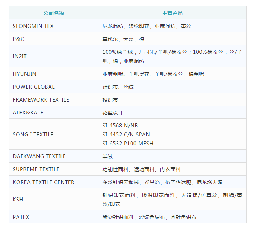Select the POWER GLOBAL company cell
This screenshot has width=258, height=229.
[54, 87]
